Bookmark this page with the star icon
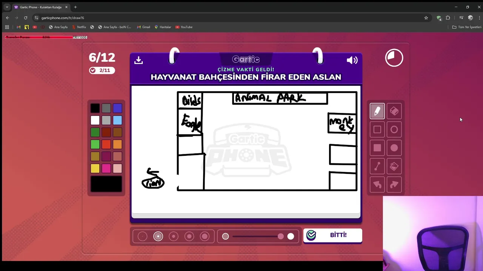 click(x=426, y=18)
